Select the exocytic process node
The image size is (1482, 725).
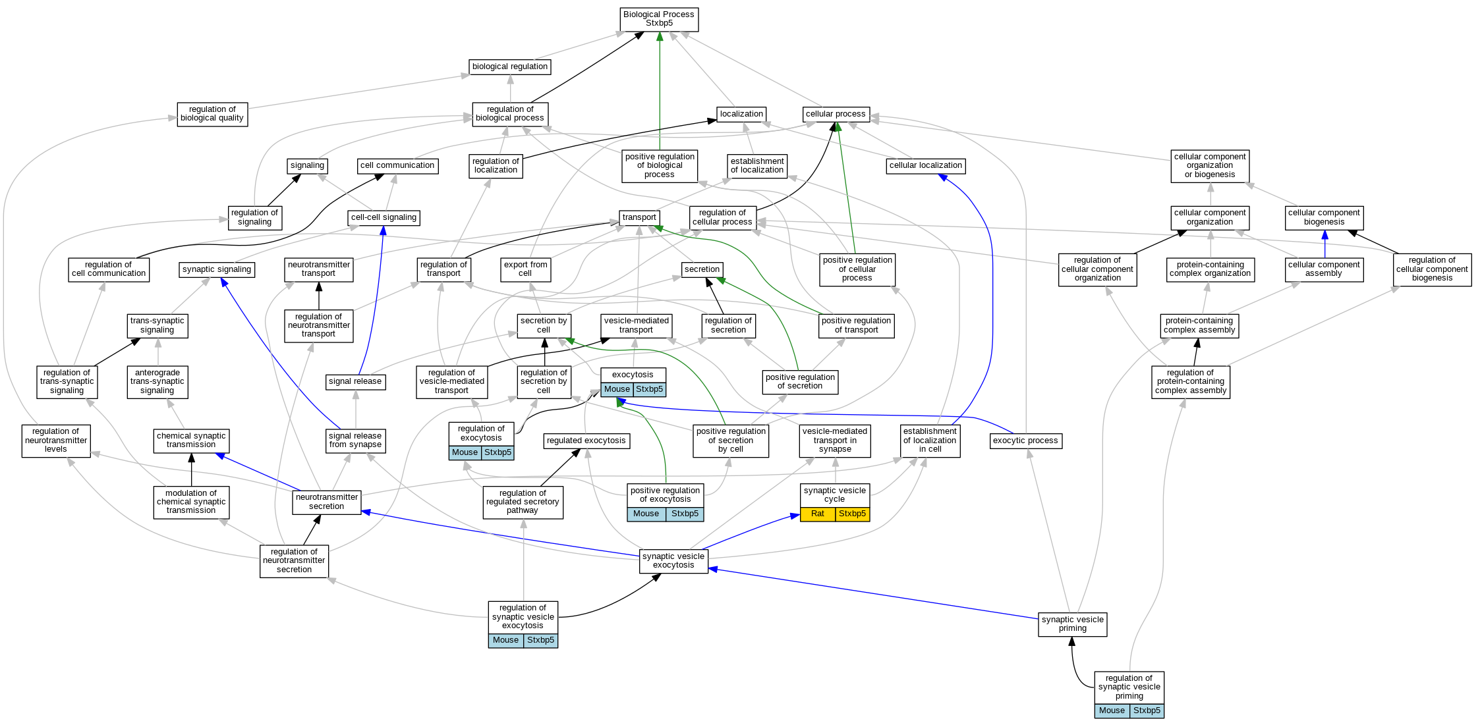point(1025,441)
